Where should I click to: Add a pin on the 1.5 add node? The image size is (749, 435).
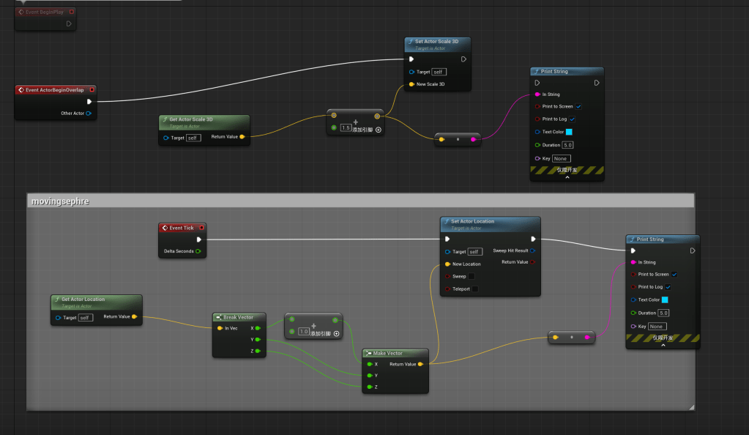pos(378,130)
